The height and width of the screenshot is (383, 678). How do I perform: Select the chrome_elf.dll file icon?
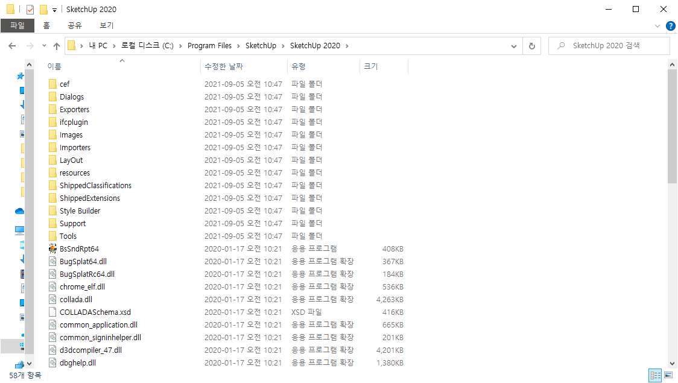point(52,286)
